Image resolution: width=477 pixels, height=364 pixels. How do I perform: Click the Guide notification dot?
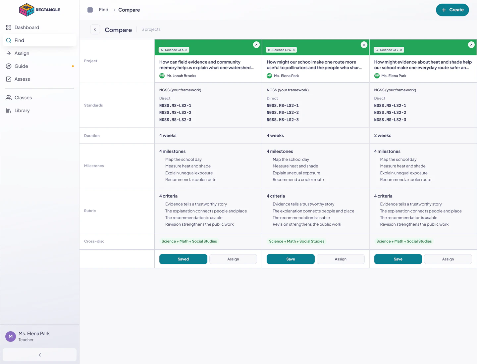click(x=73, y=66)
